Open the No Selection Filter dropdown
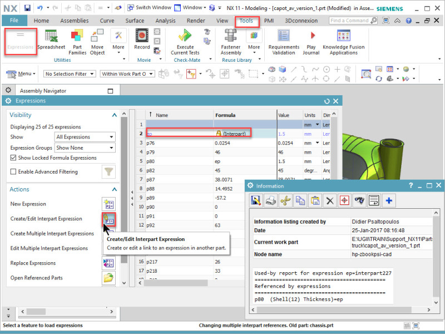The height and width of the screenshot is (334, 445). click(x=69, y=74)
